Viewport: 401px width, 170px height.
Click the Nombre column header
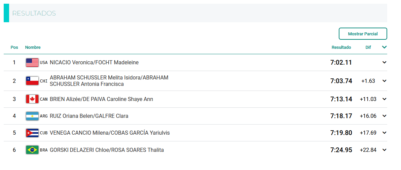[x=33, y=47]
